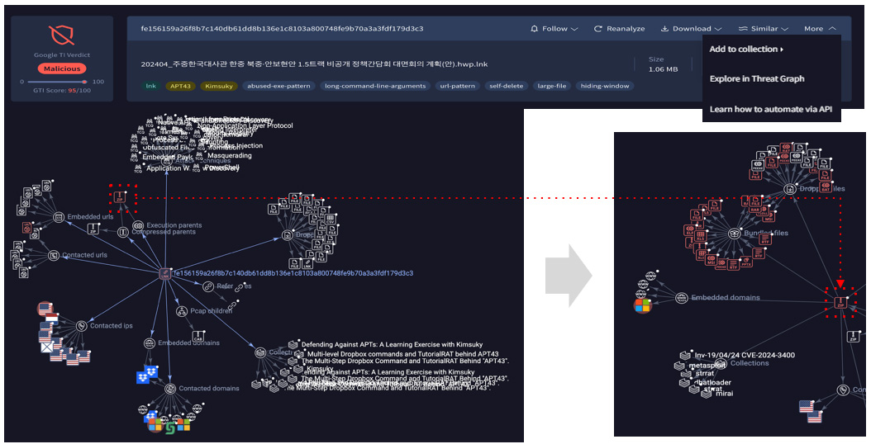Select Collections node in LNK graph

[x=260, y=352]
